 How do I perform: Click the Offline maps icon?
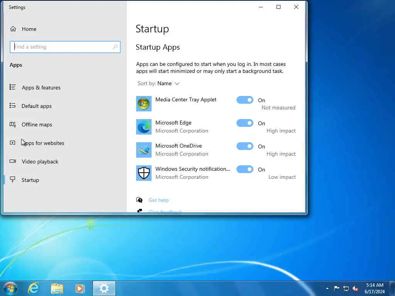[x=13, y=124]
